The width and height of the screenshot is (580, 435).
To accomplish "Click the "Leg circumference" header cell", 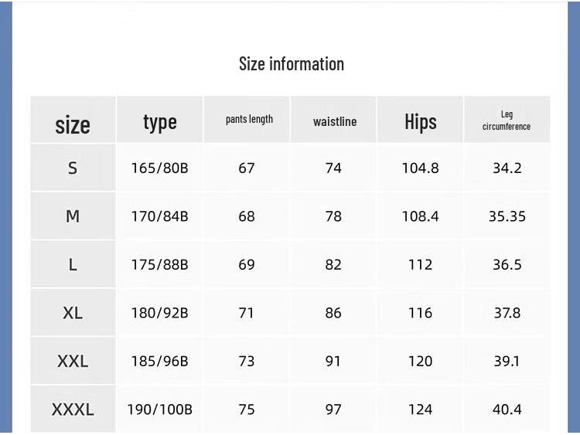I will click(x=507, y=120).
